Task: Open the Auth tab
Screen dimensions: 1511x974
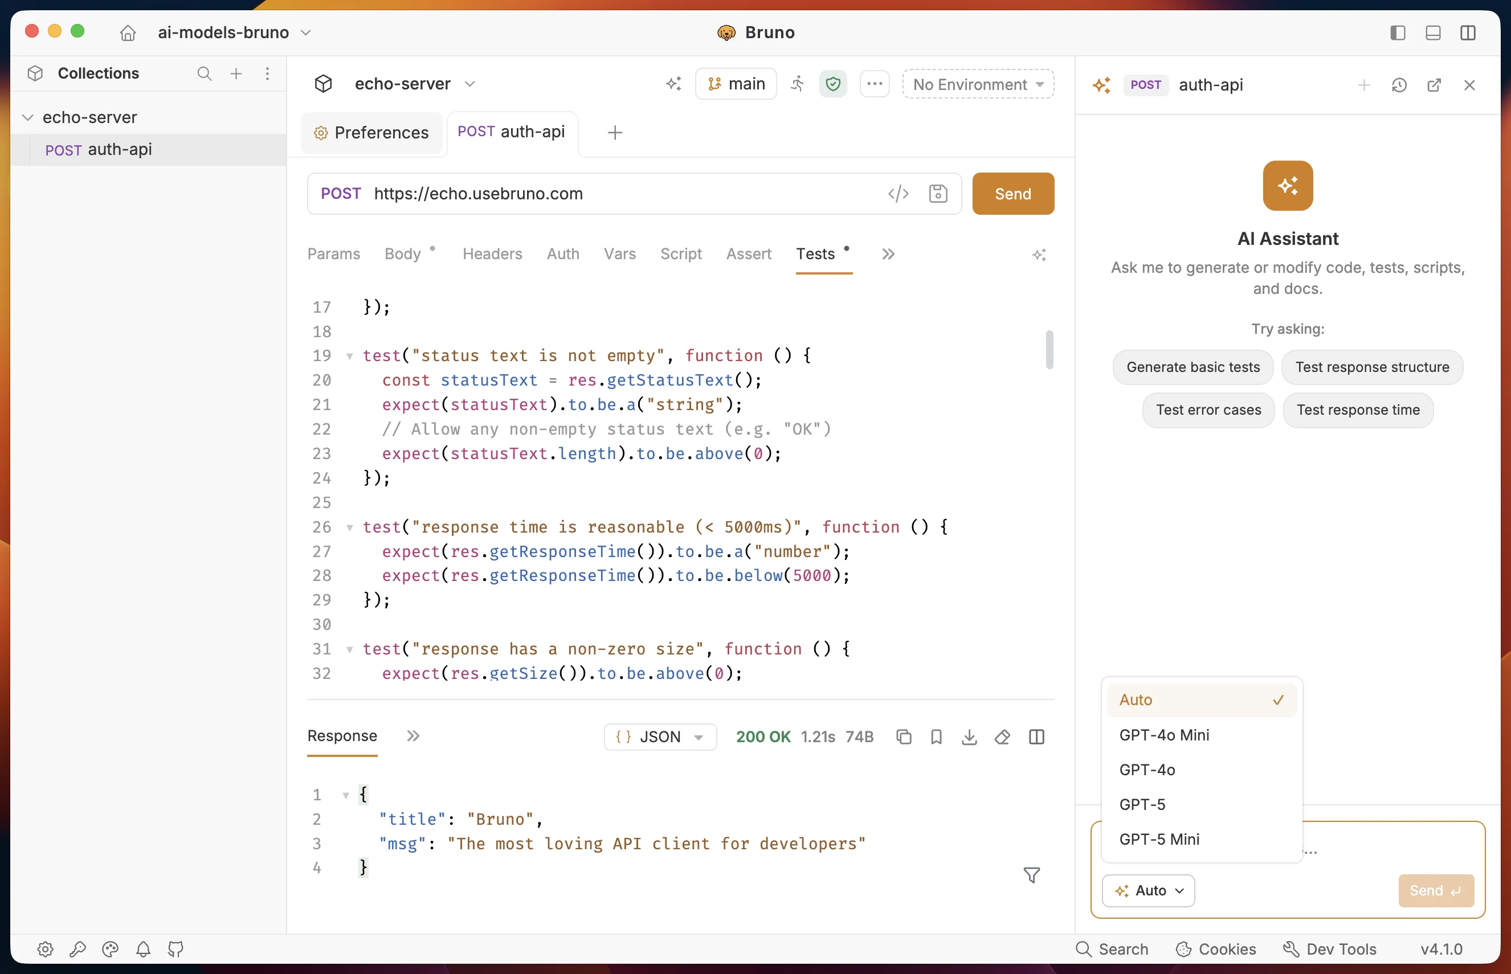Action: 563,253
